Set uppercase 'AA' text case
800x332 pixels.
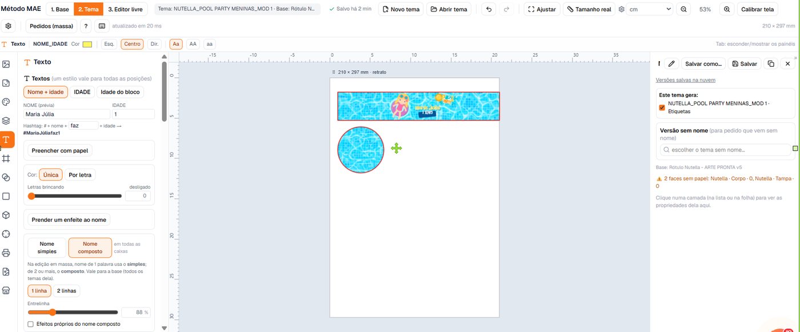click(193, 44)
